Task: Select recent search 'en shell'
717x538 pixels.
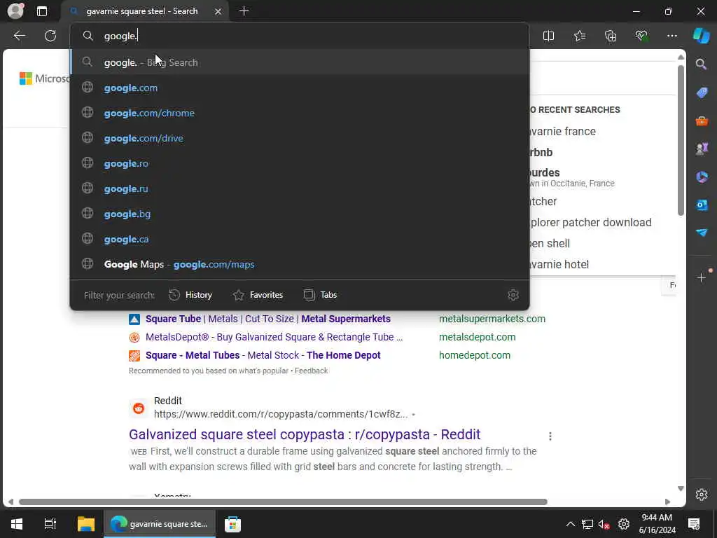Action: pyautogui.click(x=549, y=243)
